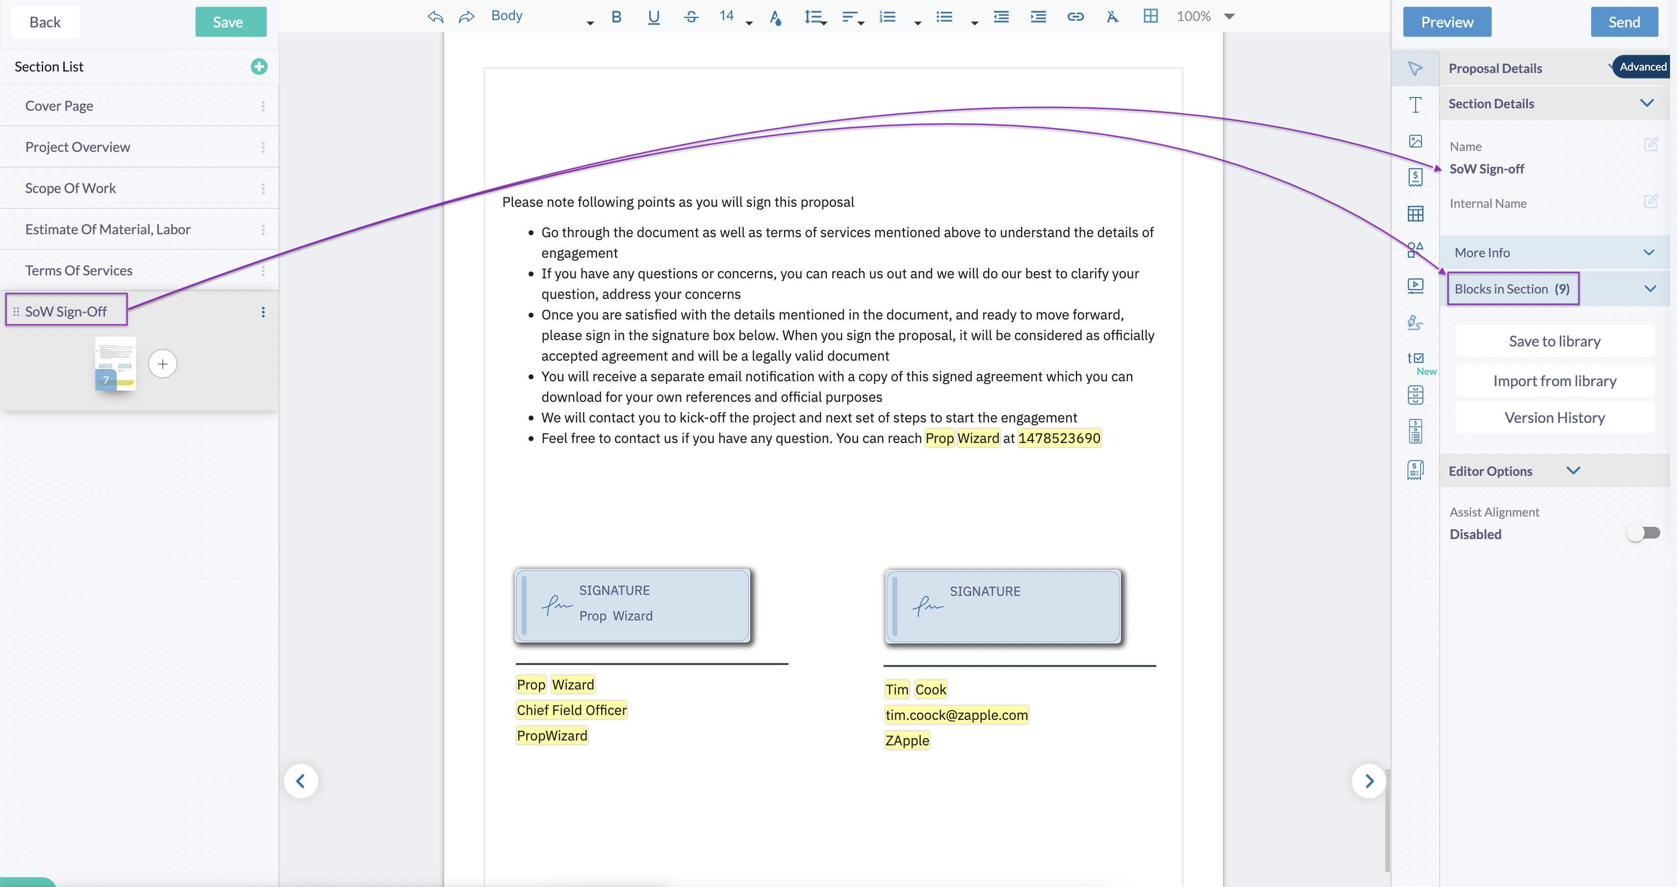The width and height of the screenshot is (1677, 887).
Task: Select the Signature block tool
Action: (x=1415, y=322)
